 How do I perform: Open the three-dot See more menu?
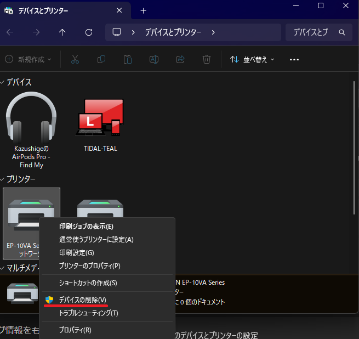(x=294, y=60)
